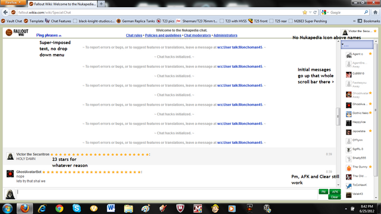Open the Chat moderators link
This screenshot has width=381, height=214.
(x=197, y=36)
